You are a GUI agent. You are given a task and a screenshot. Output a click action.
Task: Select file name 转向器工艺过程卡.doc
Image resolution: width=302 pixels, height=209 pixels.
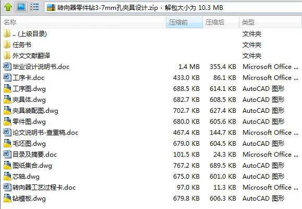[44, 188]
